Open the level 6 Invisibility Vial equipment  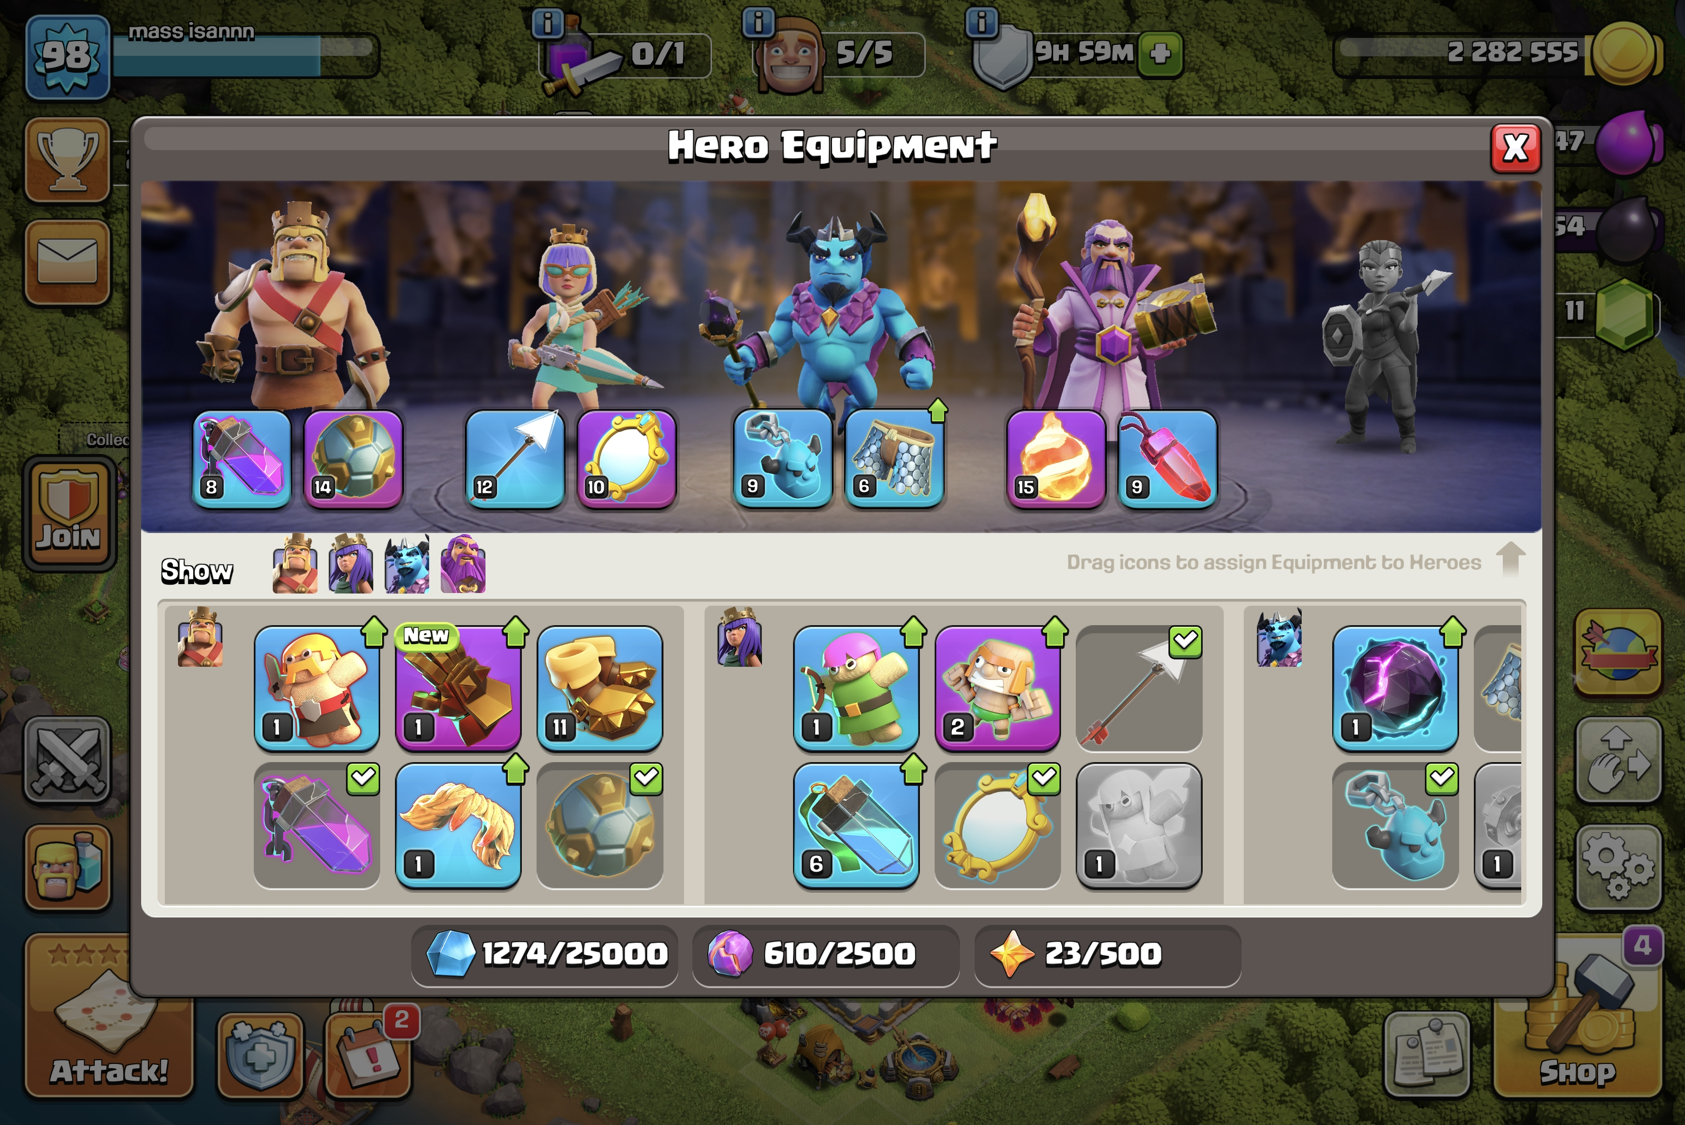pyautogui.click(x=856, y=826)
